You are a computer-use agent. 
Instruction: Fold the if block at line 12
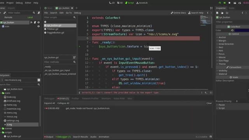coord(90,63)
